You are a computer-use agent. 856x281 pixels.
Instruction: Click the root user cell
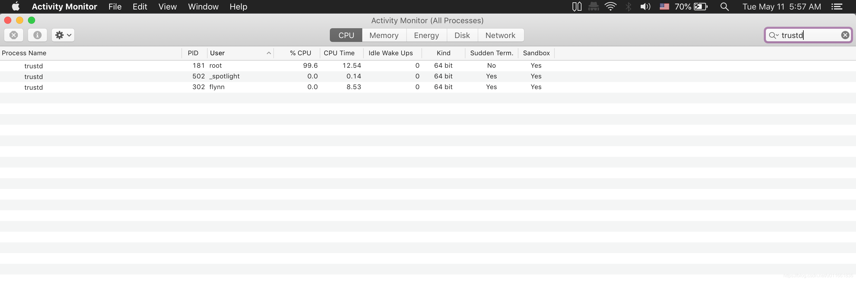pos(215,66)
